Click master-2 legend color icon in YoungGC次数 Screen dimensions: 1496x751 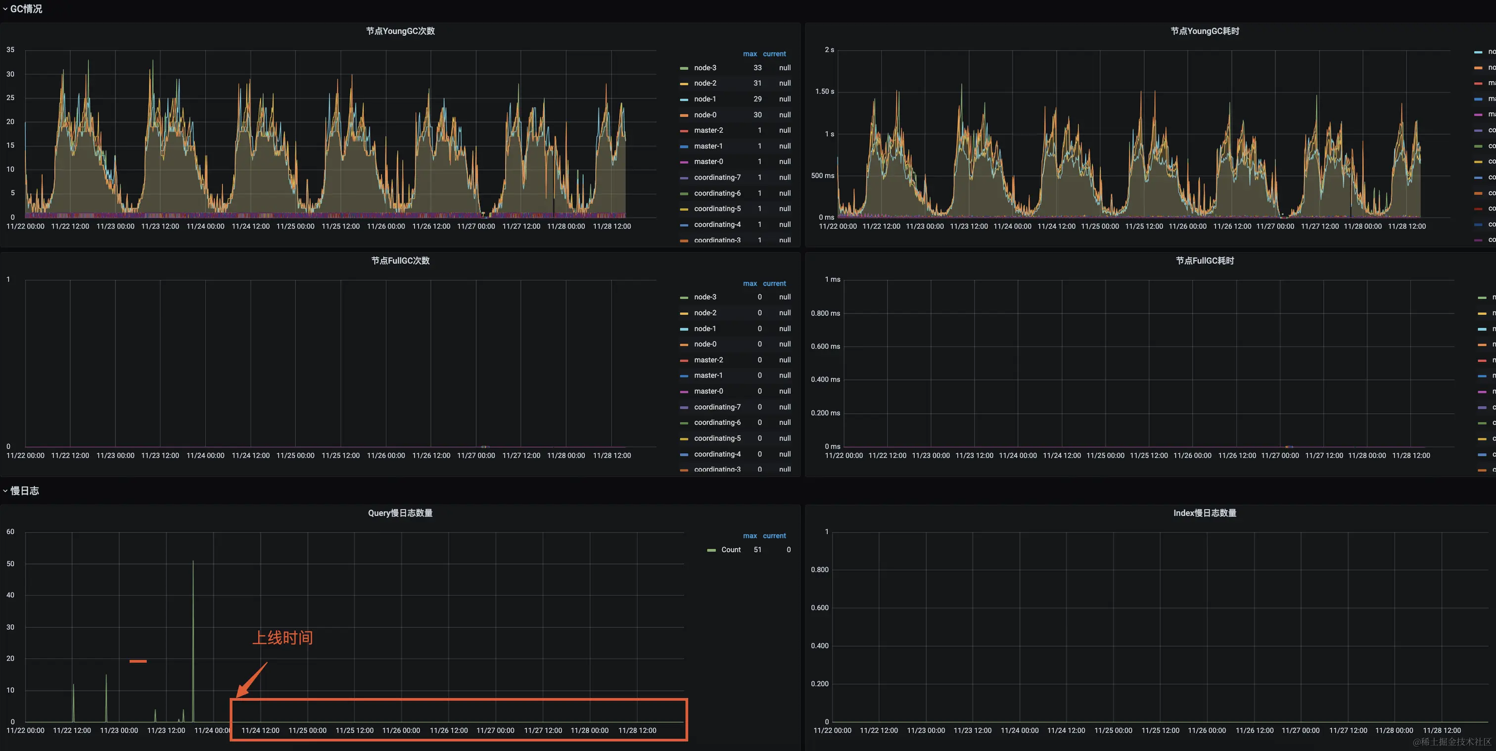(684, 131)
